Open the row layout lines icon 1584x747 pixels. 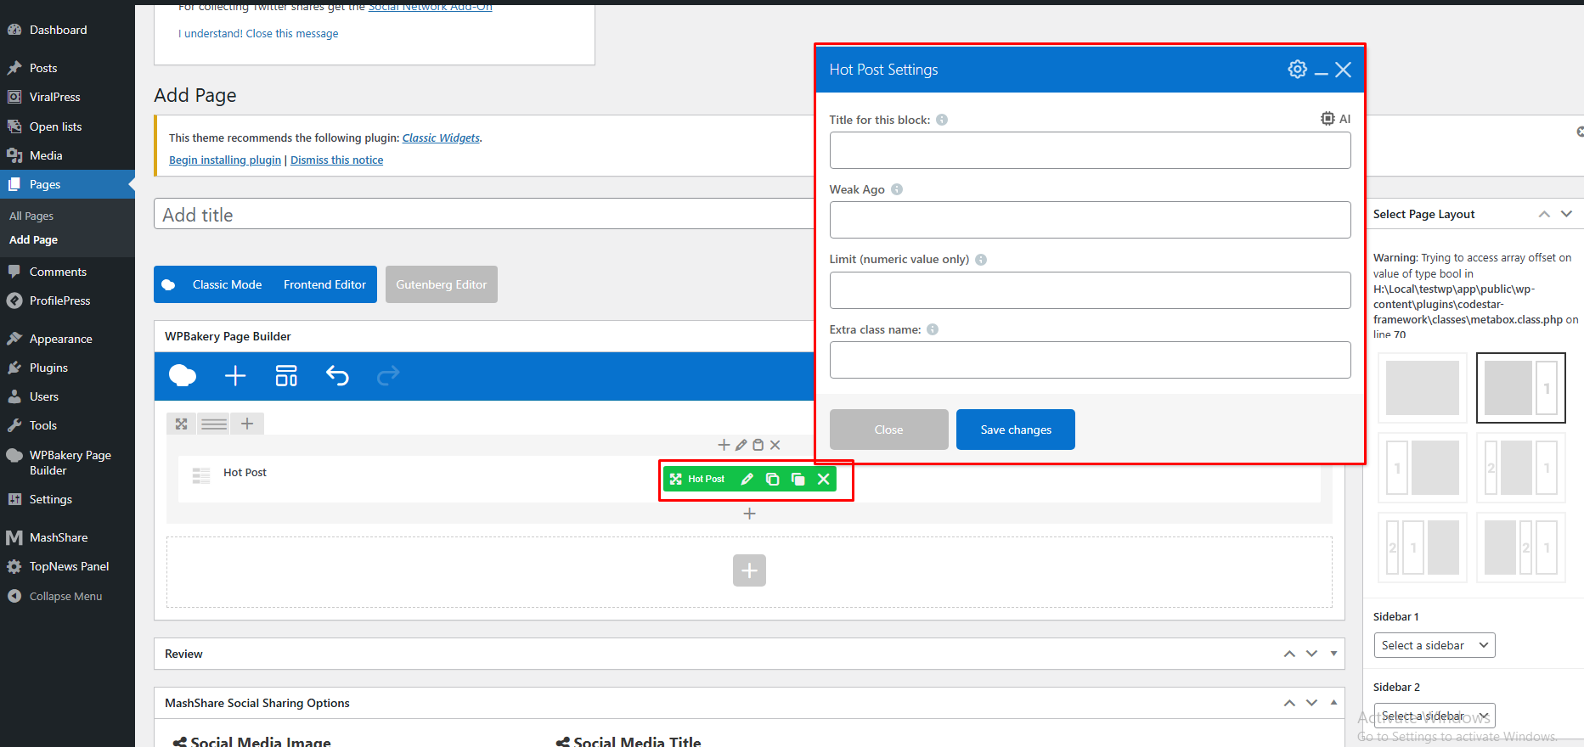pos(214,424)
